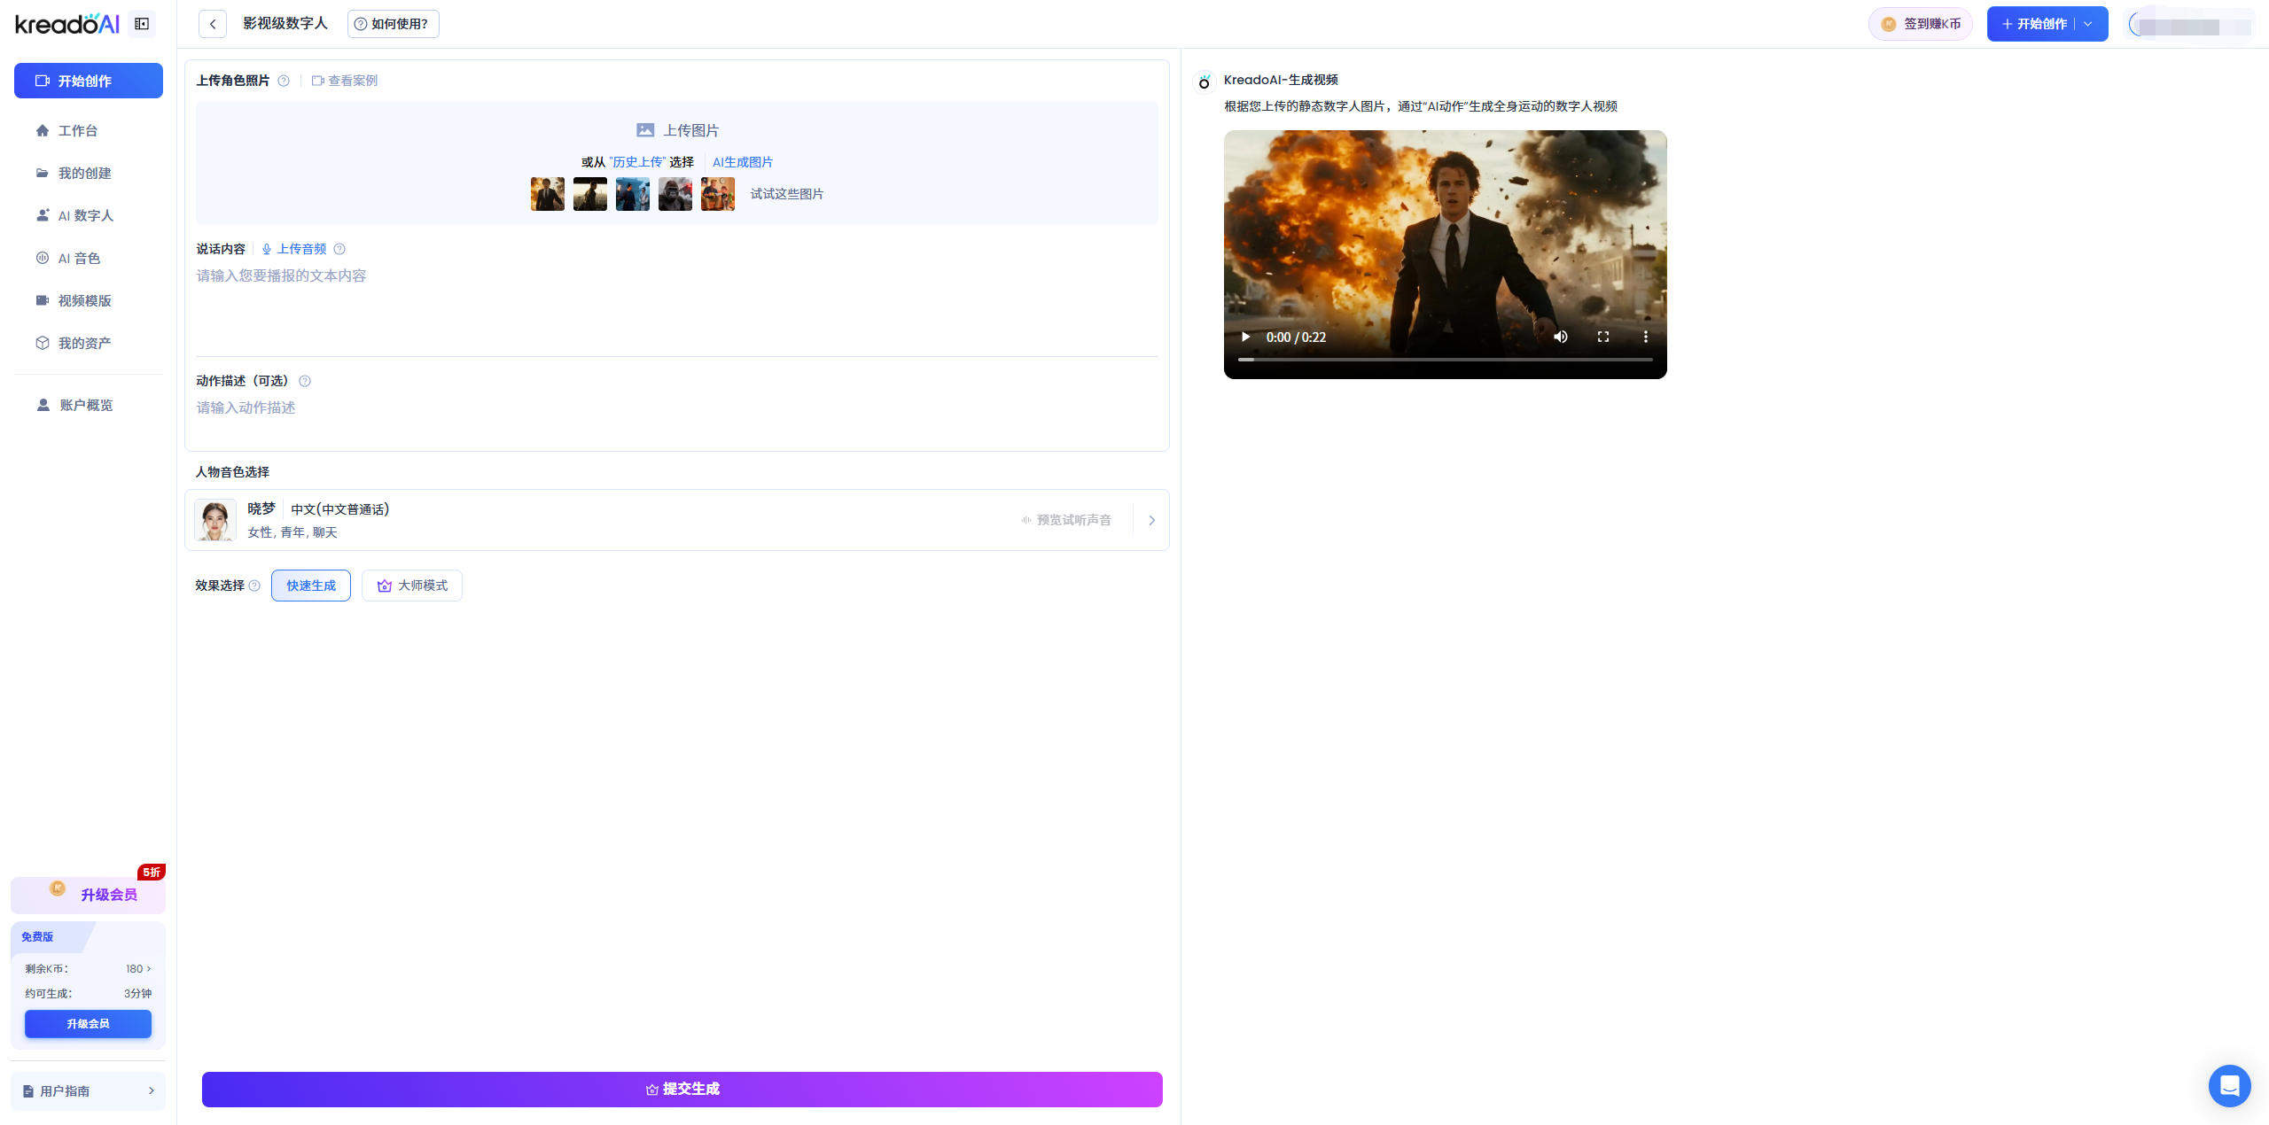Click the 签到赚K币 check-in button

point(1920,24)
